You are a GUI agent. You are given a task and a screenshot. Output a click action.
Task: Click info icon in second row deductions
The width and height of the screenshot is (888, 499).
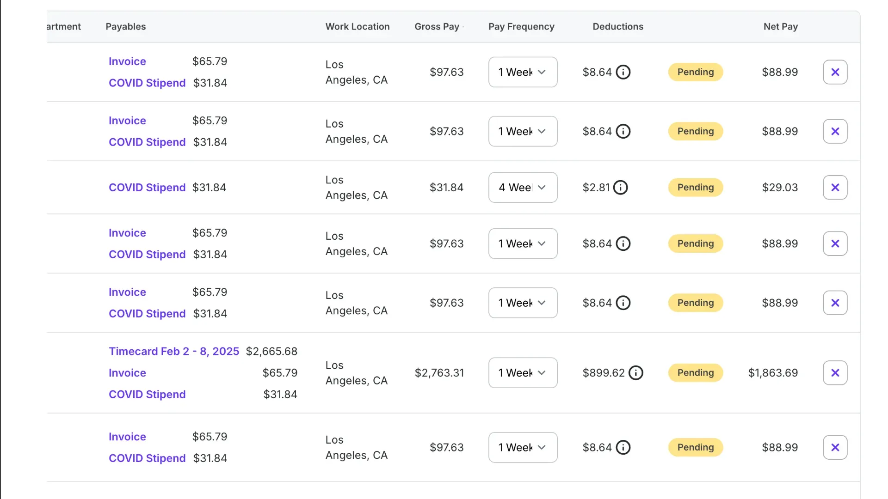(x=623, y=131)
